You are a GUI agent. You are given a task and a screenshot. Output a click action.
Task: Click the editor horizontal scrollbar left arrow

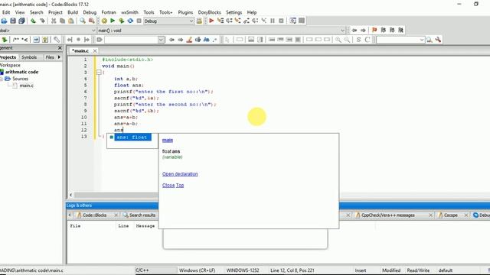[x=70, y=195]
